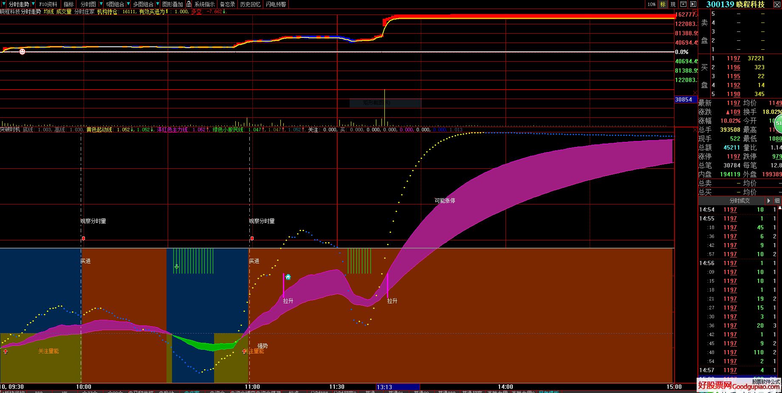This screenshot has height=393, width=782.
Task: Click the red marker under 观察分时量 at 11:00
Action: (x=252, y=238)
